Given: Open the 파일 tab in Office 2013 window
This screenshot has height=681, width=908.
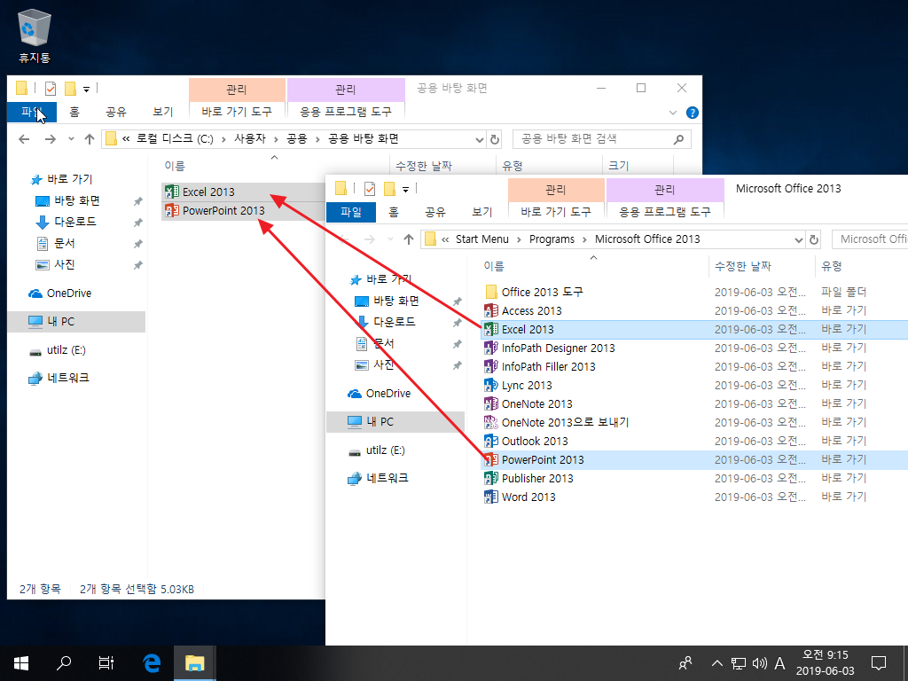Looking at the screenshot, I should 351,212.
